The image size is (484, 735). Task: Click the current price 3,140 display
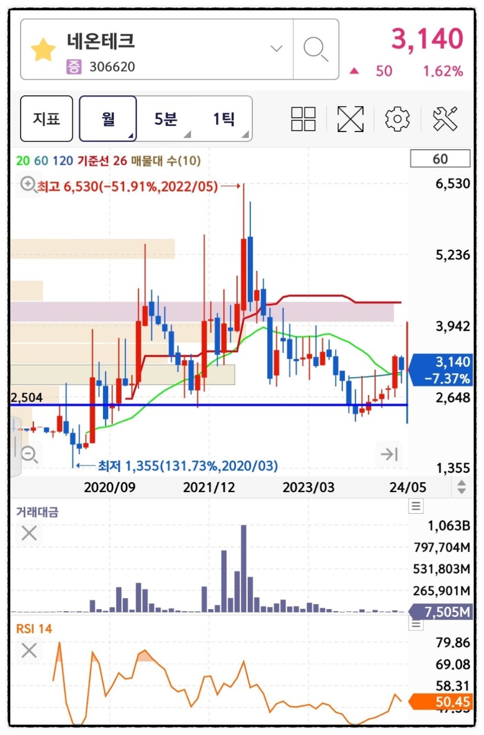pos(427,39)
